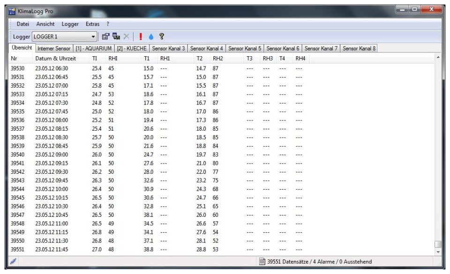Click the blue water drop icon
The width and height of the screenshot is (450, 274).
(150, 37)
